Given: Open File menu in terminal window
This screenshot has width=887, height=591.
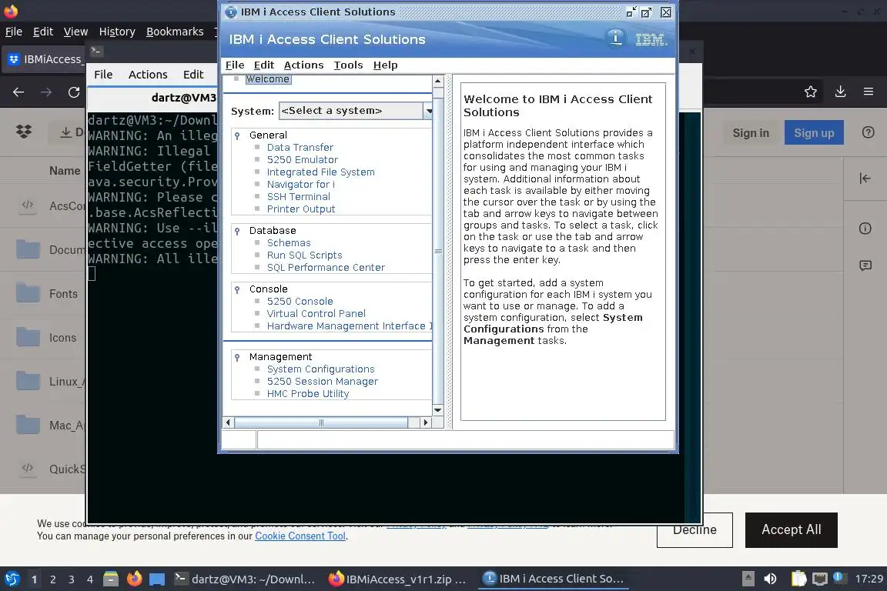Looking at the screenshot, I should click(x=103, y=75).
